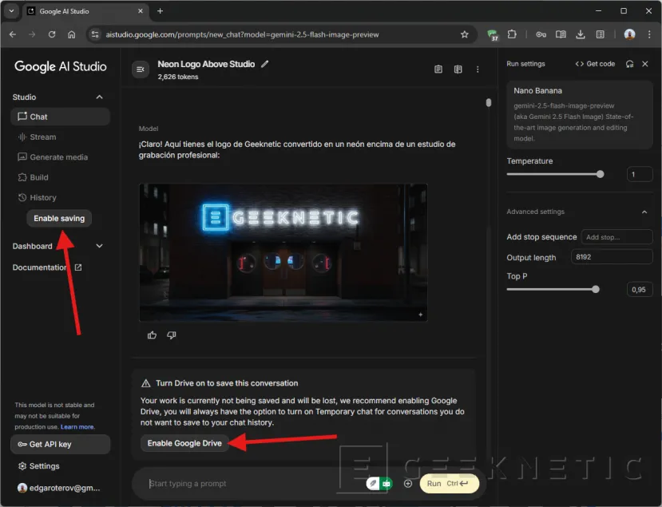Open Chrome profile avatar
Viewport: 662px width, 507px height.
pyautogui.click(x=629, y=34)
